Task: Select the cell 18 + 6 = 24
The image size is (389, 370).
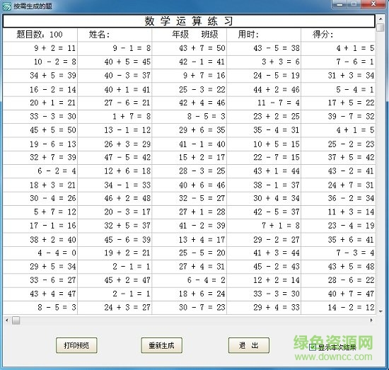Action: click(x=190, y=294)
